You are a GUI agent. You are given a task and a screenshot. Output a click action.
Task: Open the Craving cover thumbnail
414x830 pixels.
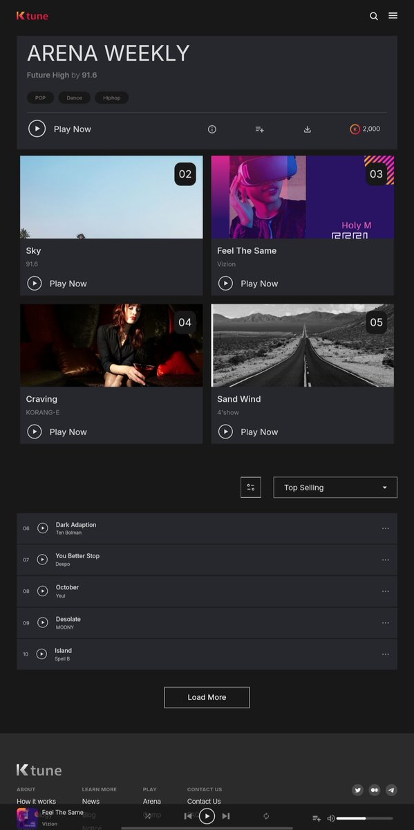tap(111, 345)
